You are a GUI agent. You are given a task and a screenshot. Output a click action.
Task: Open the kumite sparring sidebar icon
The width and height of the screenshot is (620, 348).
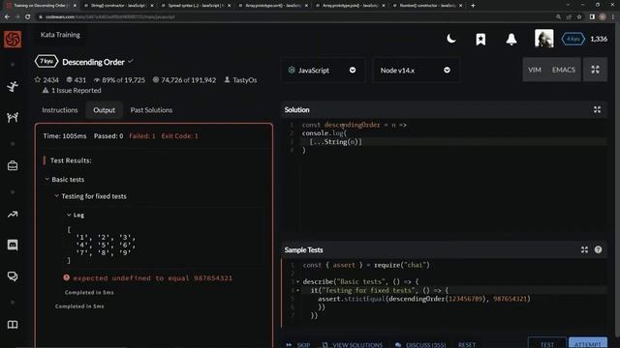(13, 117)
